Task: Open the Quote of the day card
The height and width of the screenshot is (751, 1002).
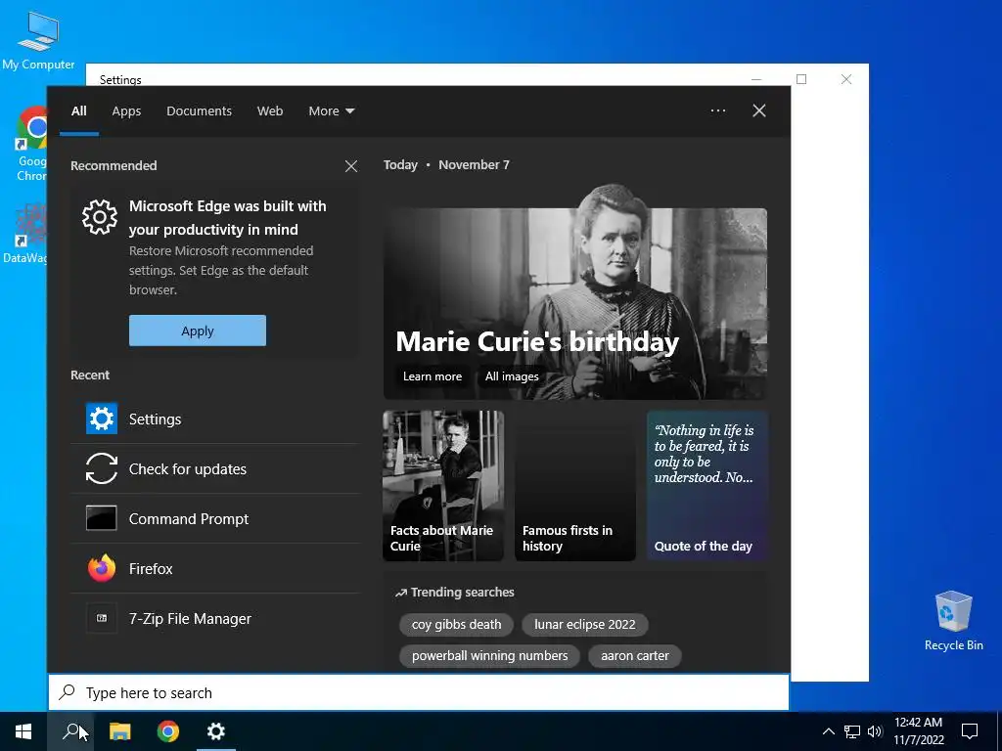Action: [x=706, y=485]
